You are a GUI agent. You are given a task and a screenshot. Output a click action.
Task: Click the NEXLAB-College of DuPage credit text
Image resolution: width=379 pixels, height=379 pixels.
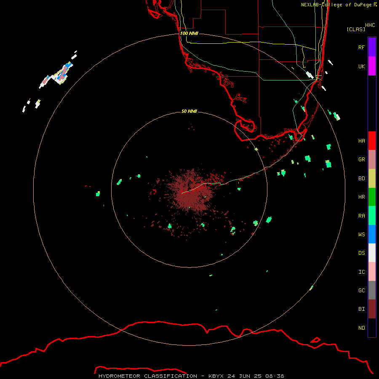336,5
